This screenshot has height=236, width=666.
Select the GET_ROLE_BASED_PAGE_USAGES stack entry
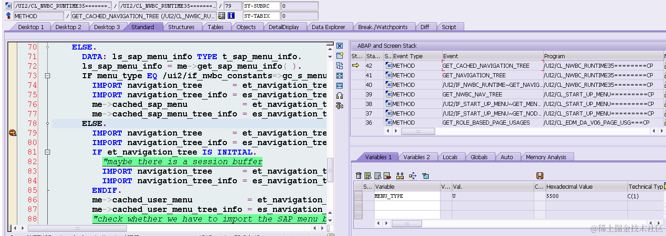tap(492, 123)
